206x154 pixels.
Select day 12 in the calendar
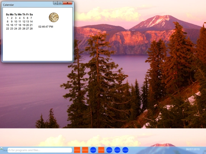tap(24, 21)
